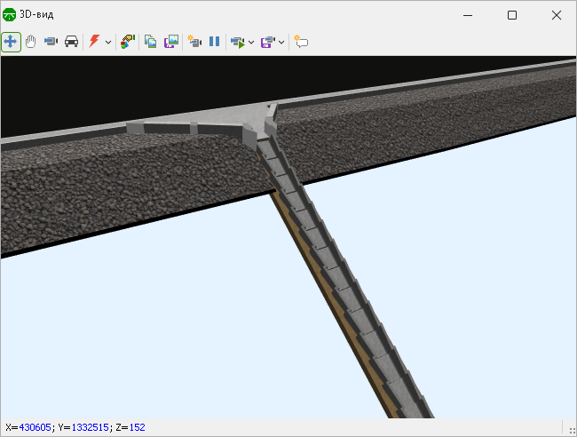Maximize the 3D-вид window
The width and height of the screenshot is (577, 437).
512,15
